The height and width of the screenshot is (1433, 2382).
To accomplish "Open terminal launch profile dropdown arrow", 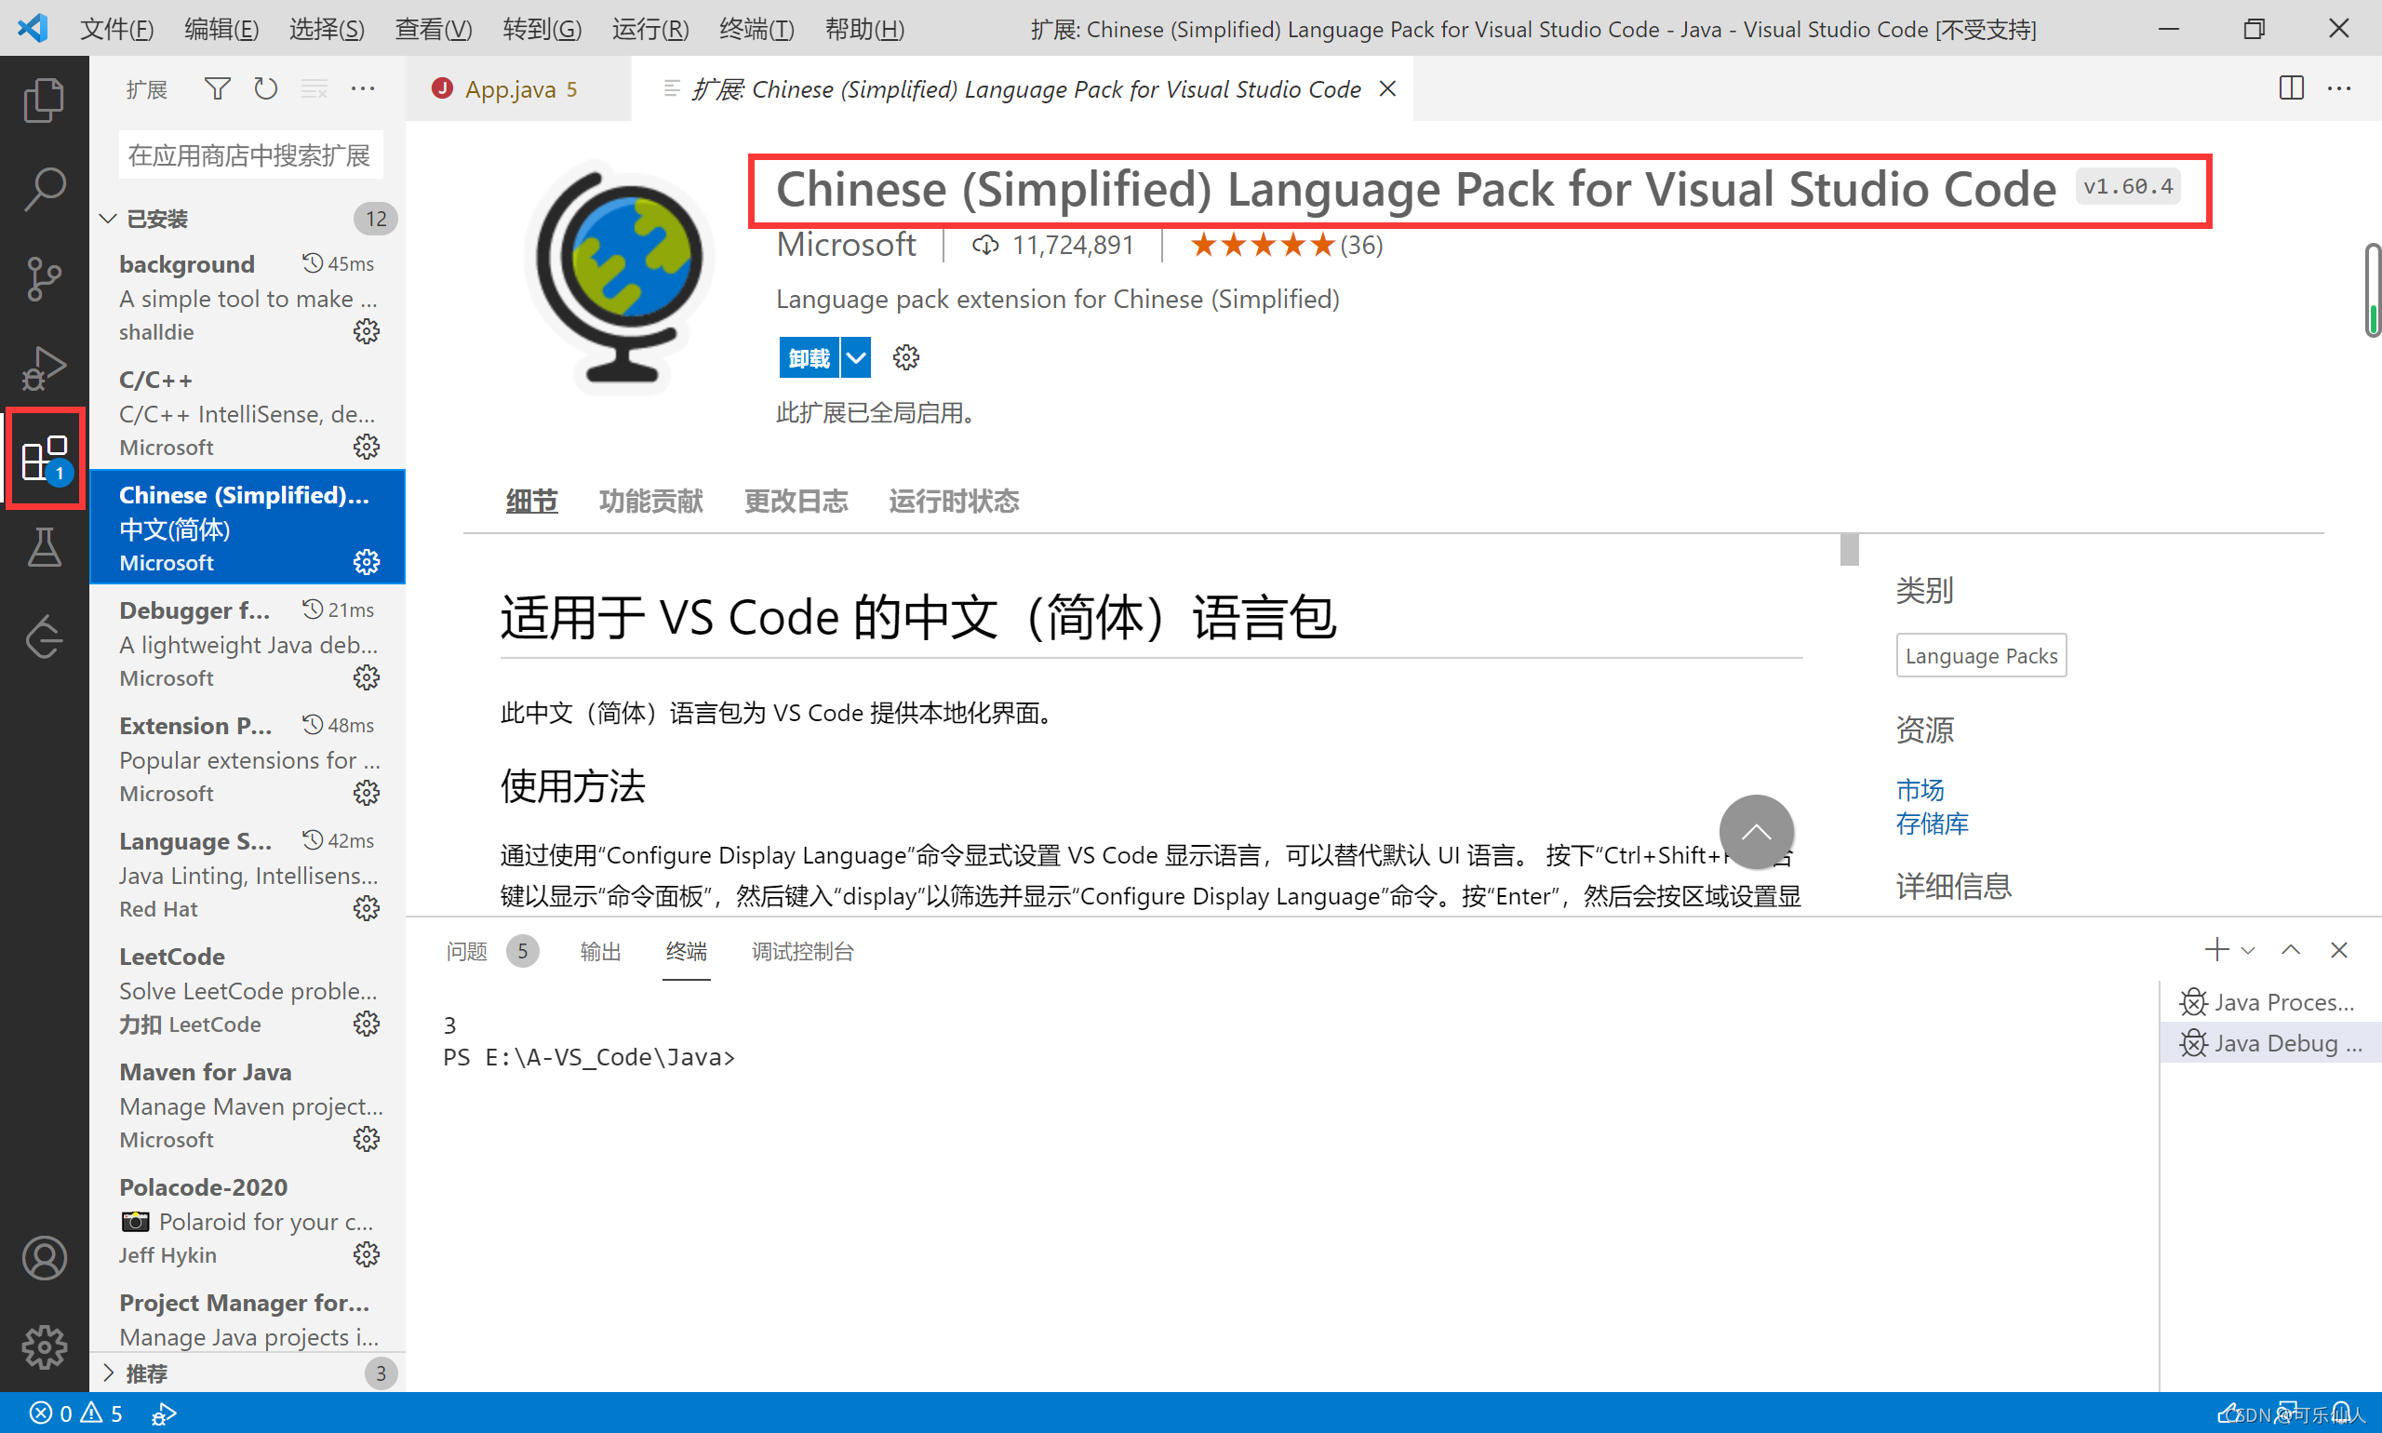I will (2248, 950).
